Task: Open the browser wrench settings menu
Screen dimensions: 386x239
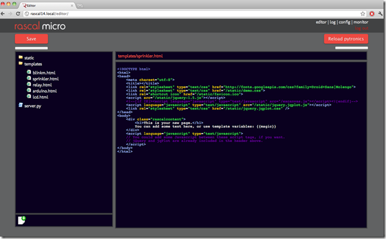Action: (x=381, y=14)
